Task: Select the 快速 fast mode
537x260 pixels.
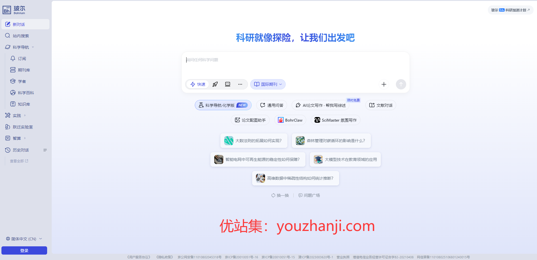Action: point(198,84)
